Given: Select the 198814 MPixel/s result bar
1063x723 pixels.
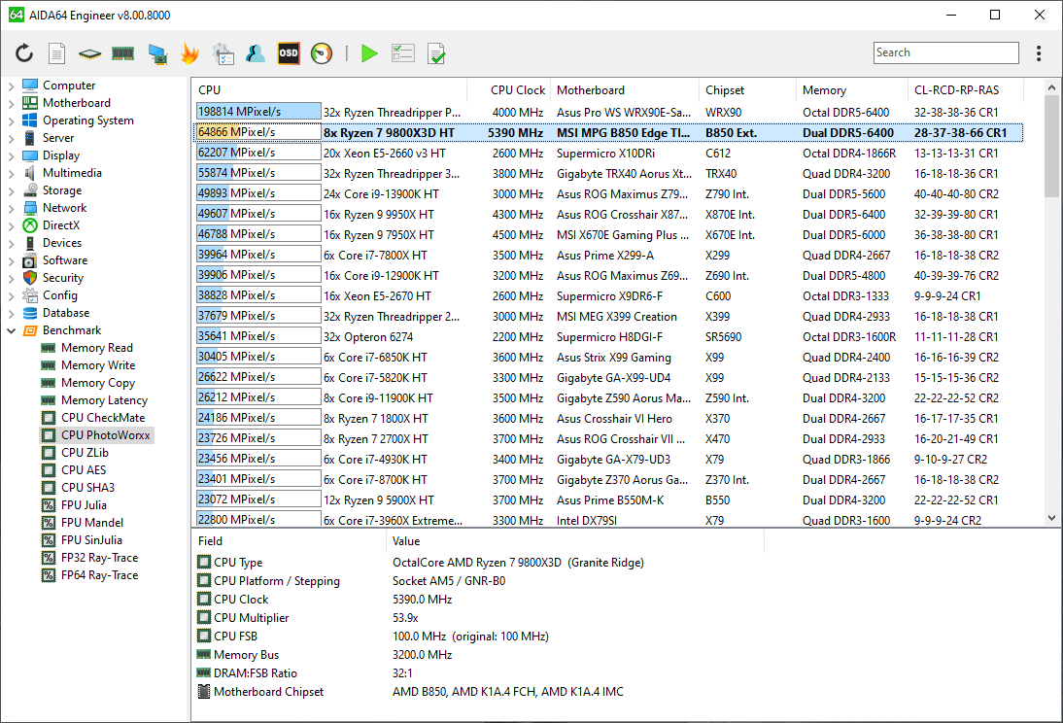Looking at the screenshot, I should [x=258, y=112].
